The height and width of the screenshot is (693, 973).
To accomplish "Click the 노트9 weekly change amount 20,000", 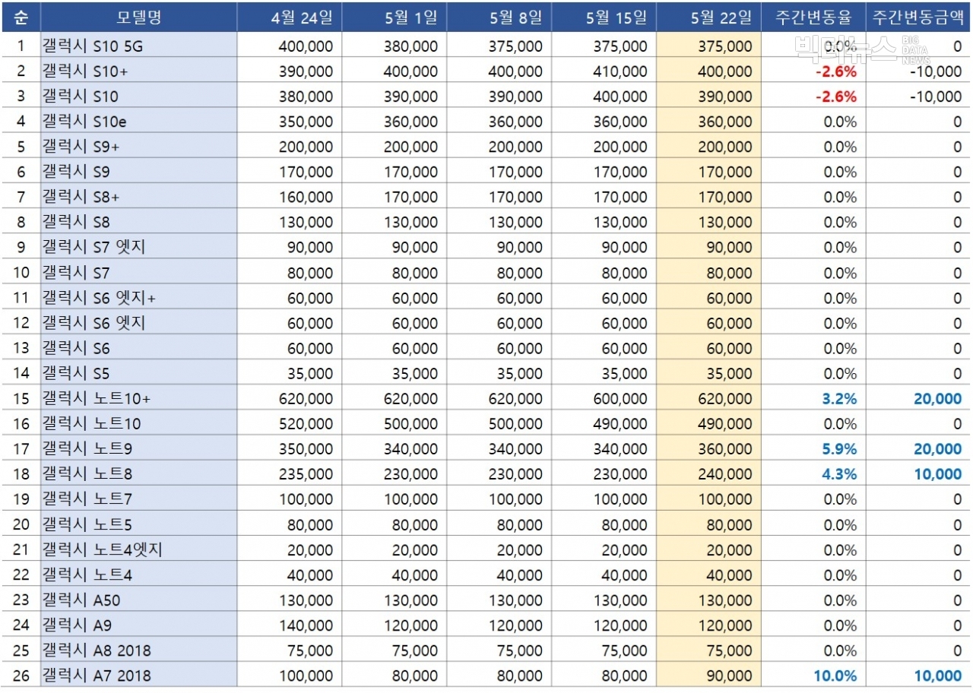I will click(x=938, y=449).
